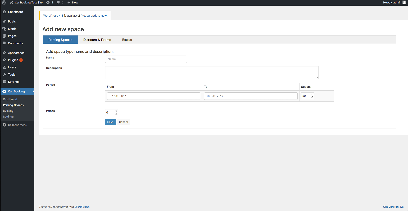Image resolution: width=408 pixels, height=211 pixels.
Task: Follow the WordPress 4.8 link
Action: (53, 16)
